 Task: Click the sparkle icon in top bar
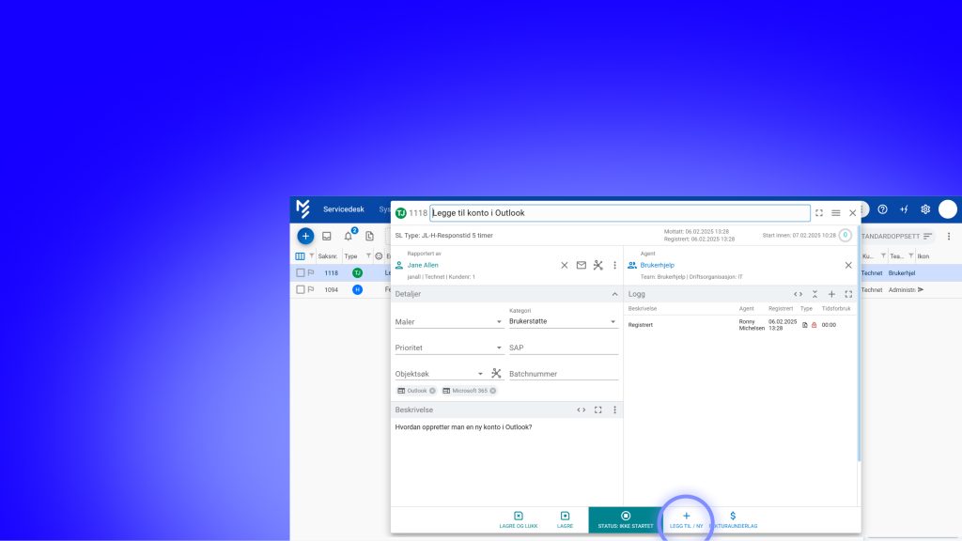point(905,209)
